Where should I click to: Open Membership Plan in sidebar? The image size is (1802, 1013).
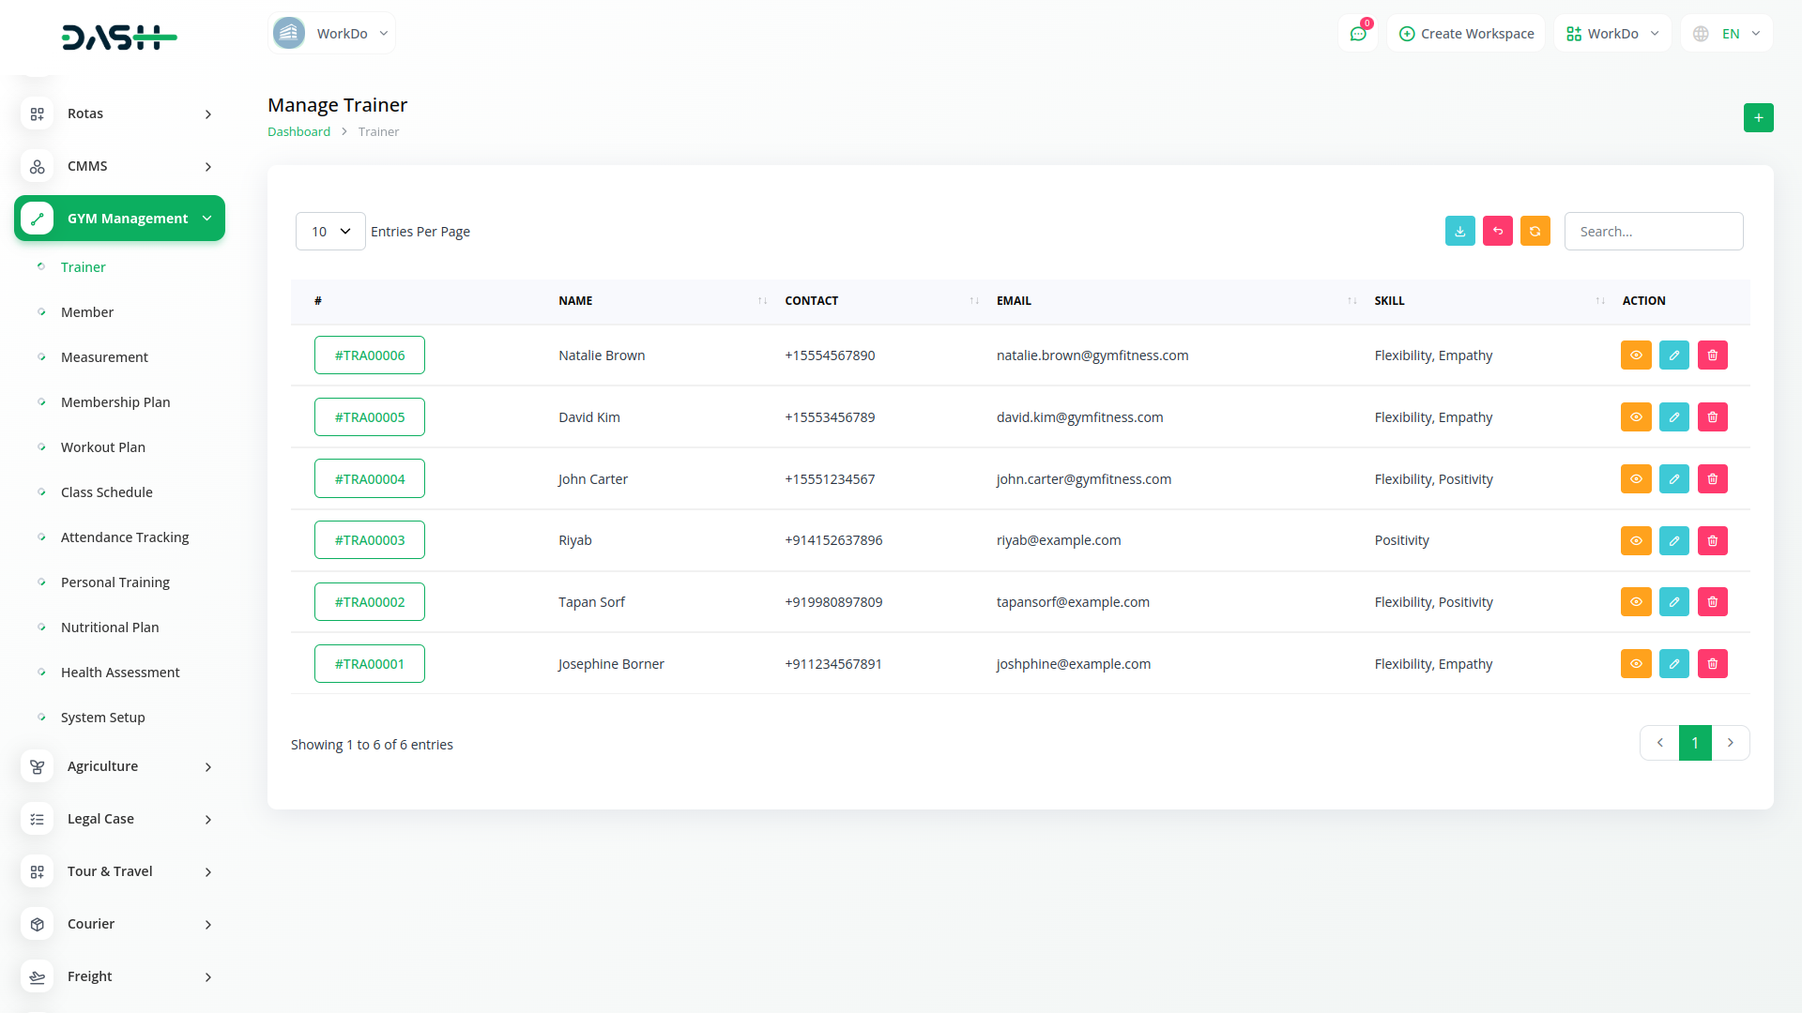[115, 402]
